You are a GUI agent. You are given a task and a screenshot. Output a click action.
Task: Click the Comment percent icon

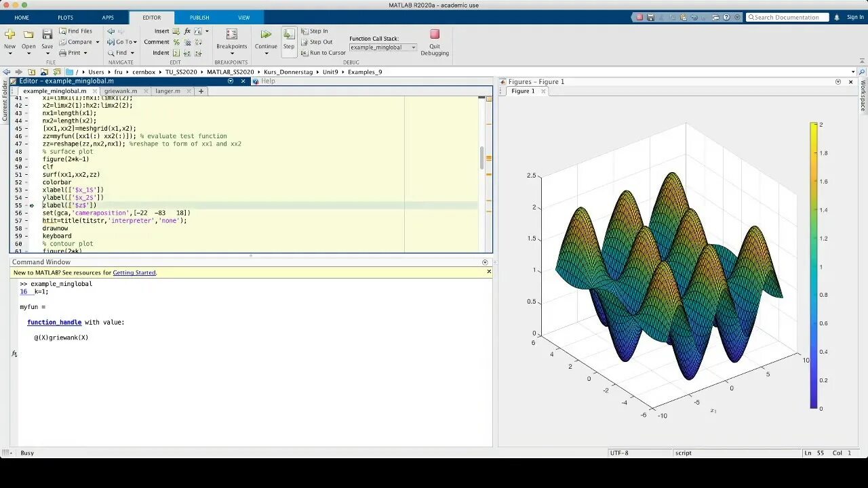pyautogui.click(x=176, y=42)
